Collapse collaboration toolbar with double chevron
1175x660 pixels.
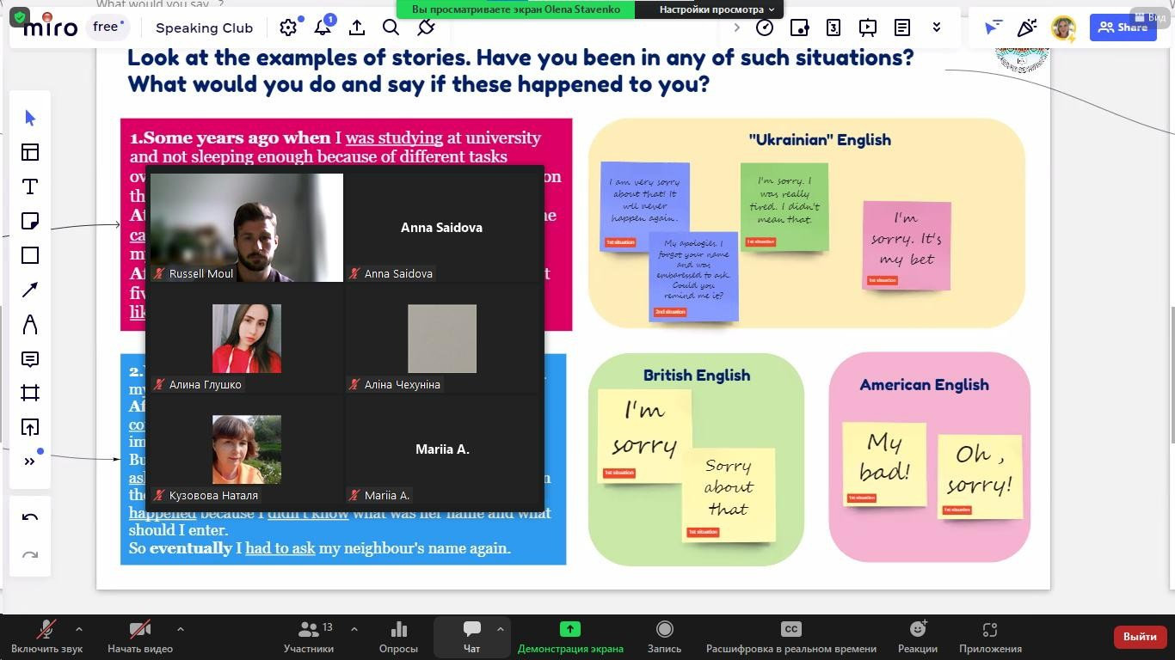(937, 27)
